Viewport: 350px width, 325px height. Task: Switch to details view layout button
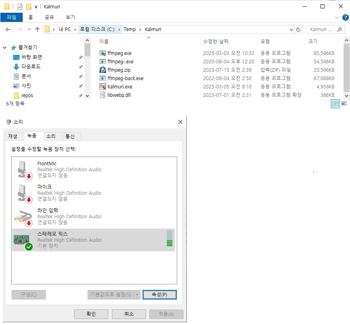coord(335,104)
